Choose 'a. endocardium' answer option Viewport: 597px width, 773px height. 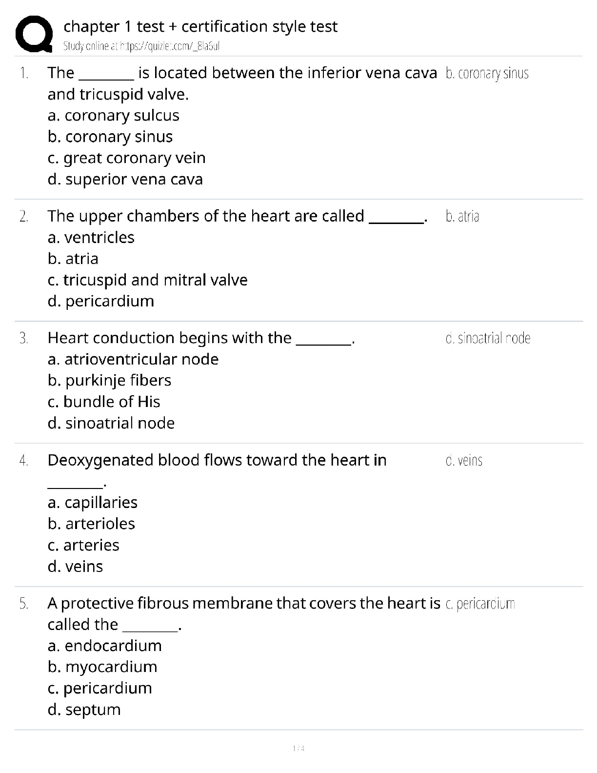tap(105, 646)
